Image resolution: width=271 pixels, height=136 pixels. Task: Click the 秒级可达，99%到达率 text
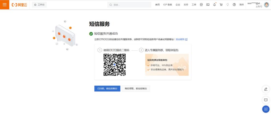[x=161, y=66]
